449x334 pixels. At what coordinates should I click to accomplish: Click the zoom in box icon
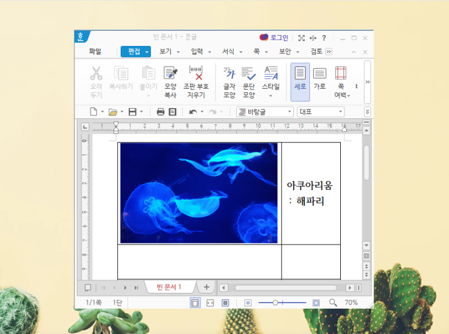(x=316, y=303)
